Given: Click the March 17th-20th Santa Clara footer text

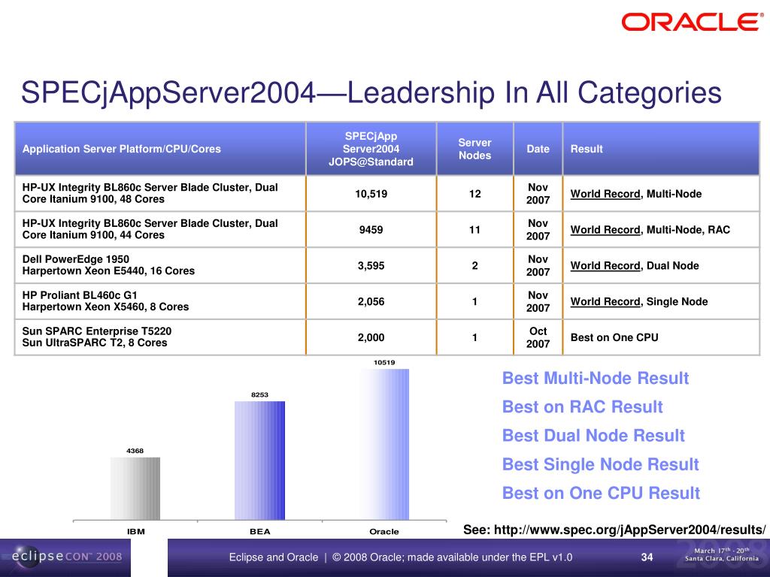Looking at the screenshot, I should (721, 554).
